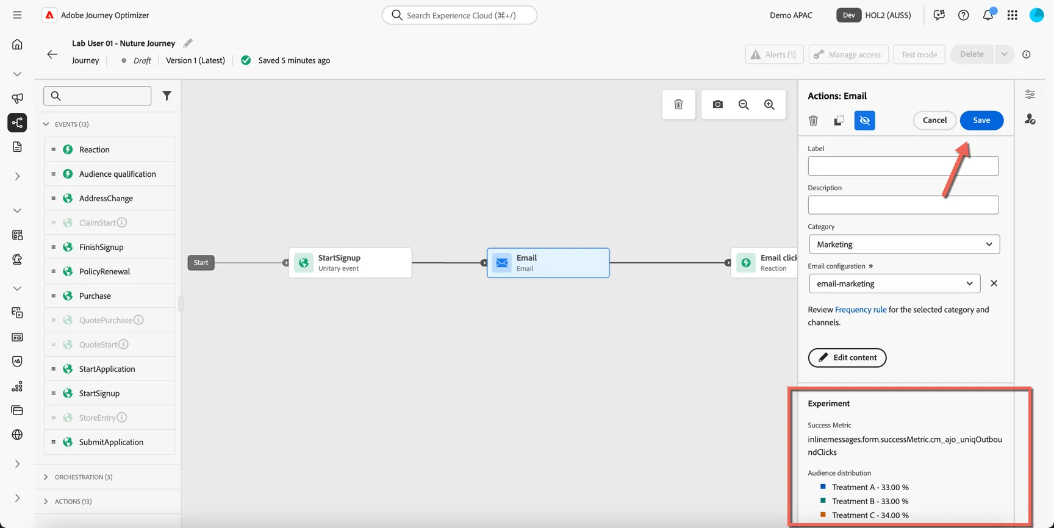Open the Category dropdown set to Marketing
1054x528 pixels.
coord(904,244)
